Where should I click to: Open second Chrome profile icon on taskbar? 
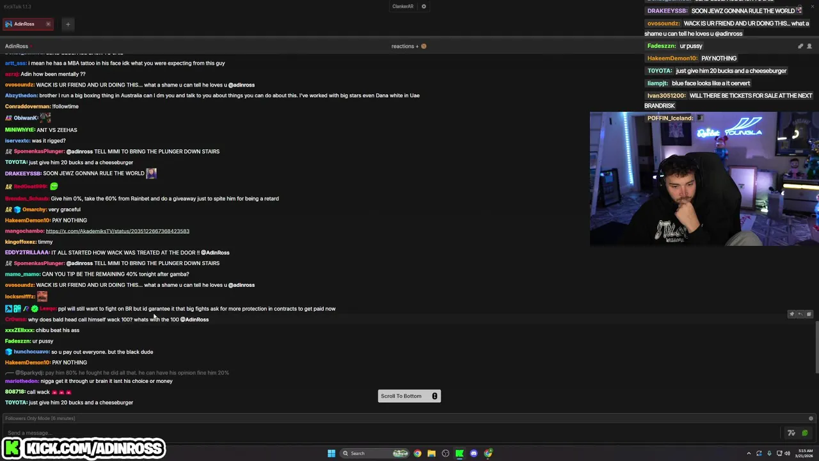488,453
